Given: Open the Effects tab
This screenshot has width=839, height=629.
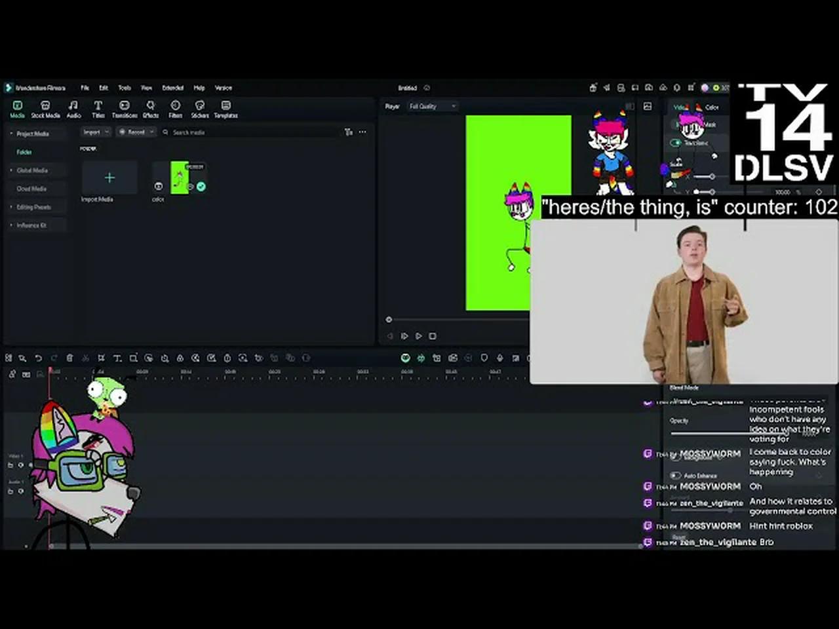Looking at the screenshot, I should pos(151,109).
